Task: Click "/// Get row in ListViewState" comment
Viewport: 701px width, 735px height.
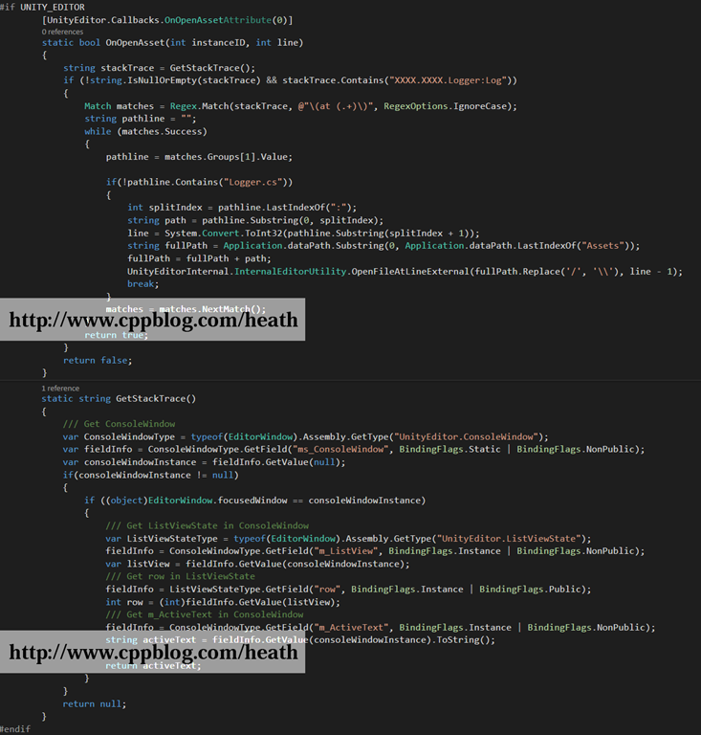Action: pyautogui.click(x=181, y=576)
